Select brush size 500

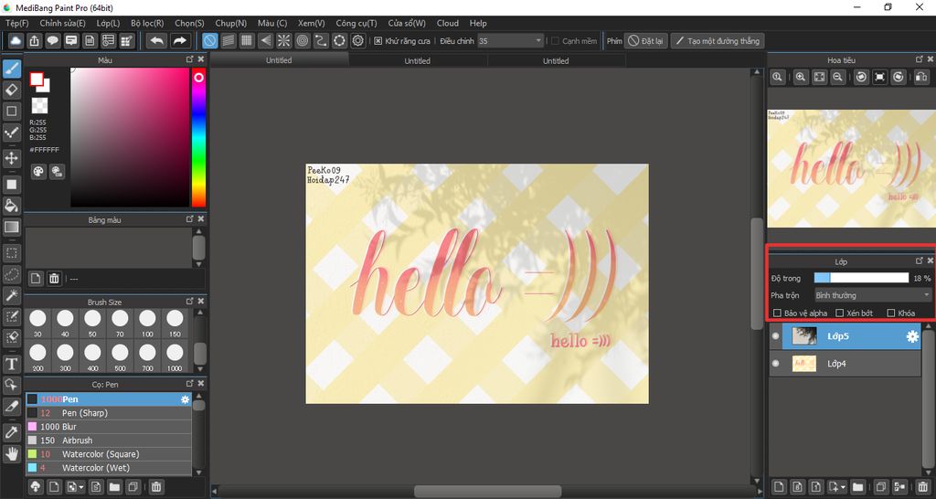pos(120,356)
